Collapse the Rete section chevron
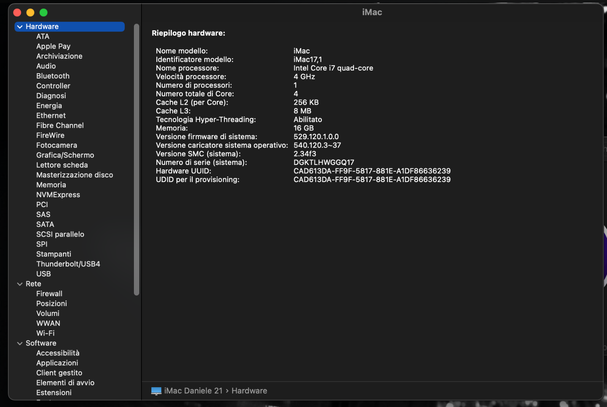Viewport: 607px width, 407px height. coord(20,284)
